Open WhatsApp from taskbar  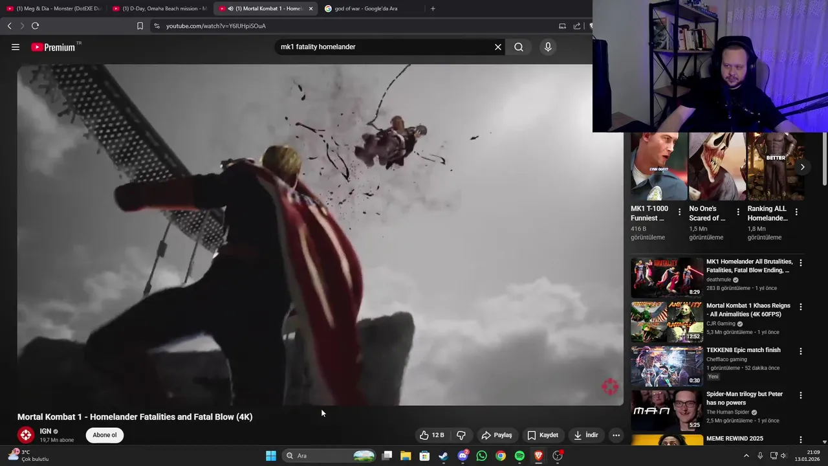[481, 456]
